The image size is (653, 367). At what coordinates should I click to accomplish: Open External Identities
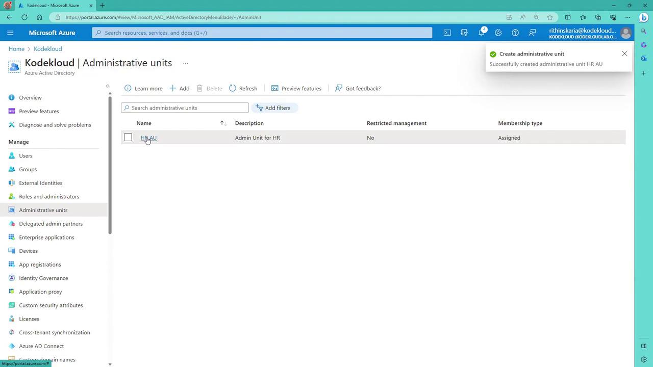click(40, 183)
